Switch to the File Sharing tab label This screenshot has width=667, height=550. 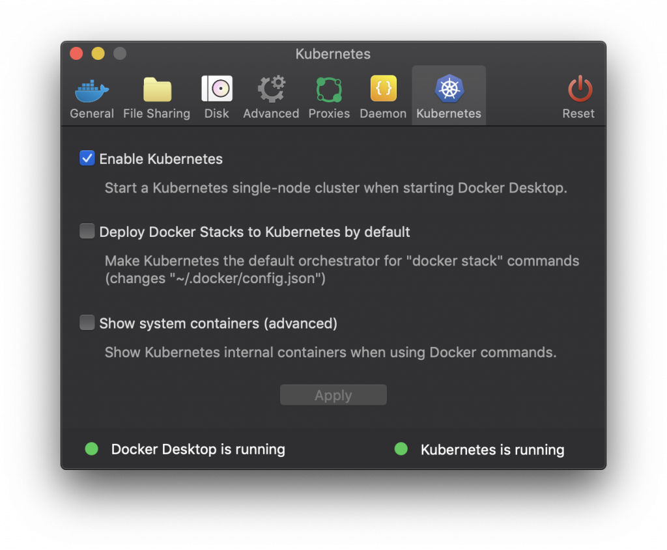coord(157,113)
